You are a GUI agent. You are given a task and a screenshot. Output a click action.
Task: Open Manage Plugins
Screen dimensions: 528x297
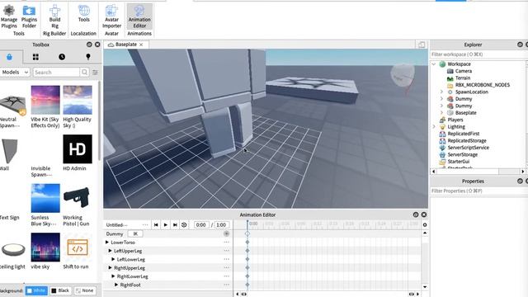tap(9, 16)
